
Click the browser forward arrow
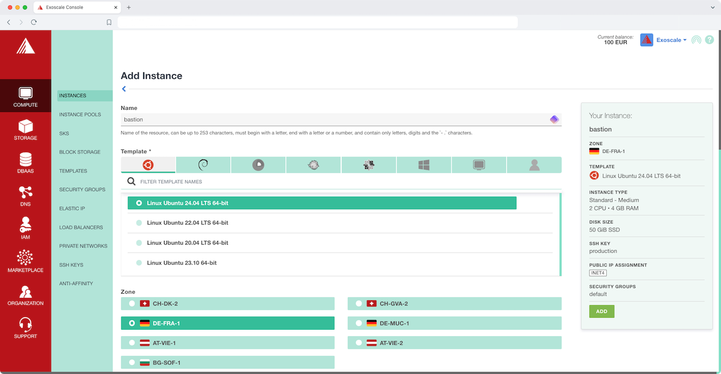21,22
